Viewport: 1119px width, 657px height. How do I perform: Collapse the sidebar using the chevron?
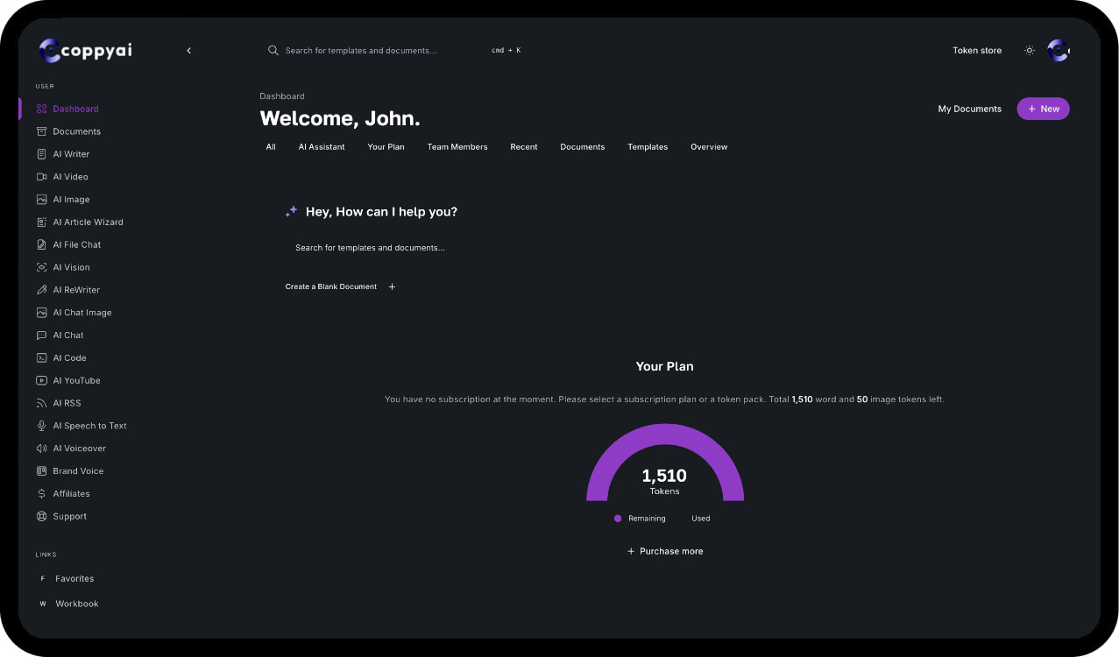[188, 50]
